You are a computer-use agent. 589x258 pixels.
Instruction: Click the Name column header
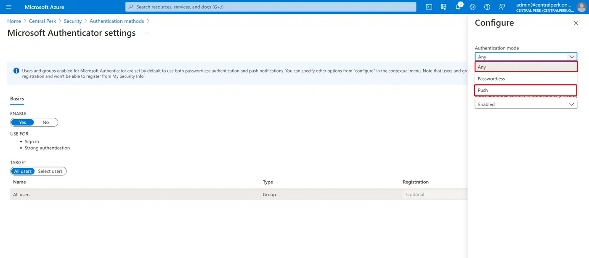pyautogui.click(x=19, y=182)
